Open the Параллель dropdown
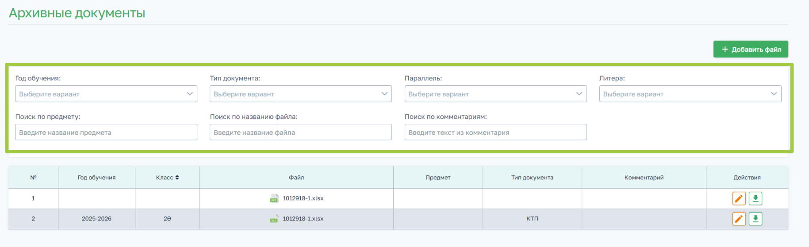This screenshot has height=247, width=809. [495, 94]
